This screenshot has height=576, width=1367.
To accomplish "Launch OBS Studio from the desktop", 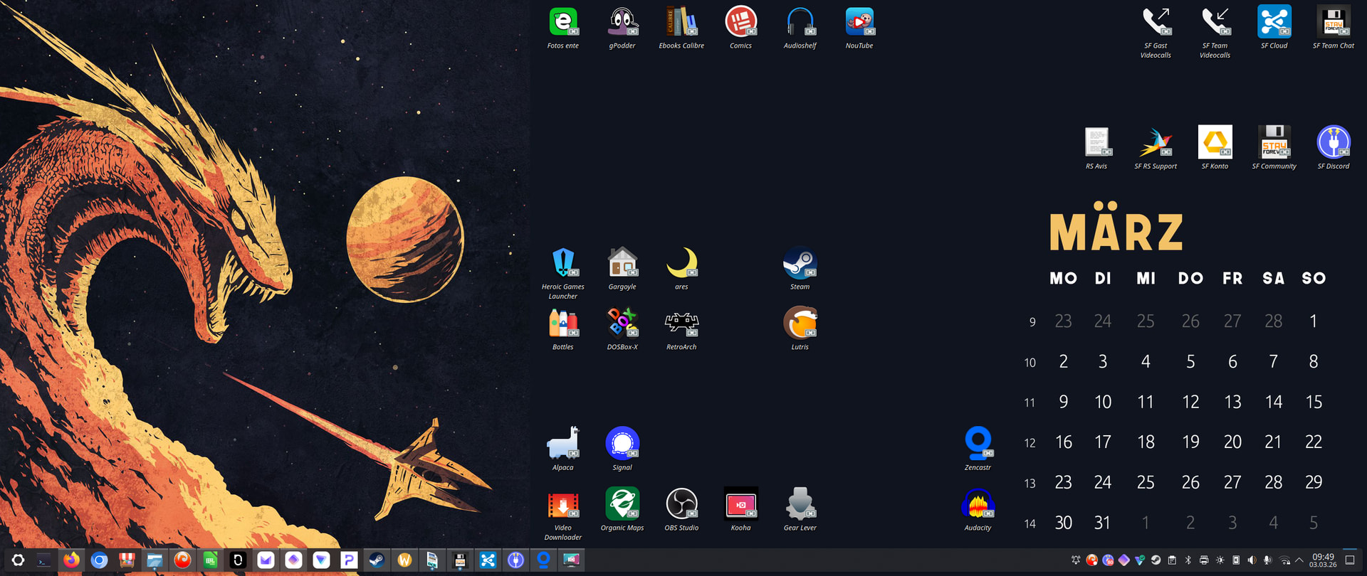I will (681, 505).
